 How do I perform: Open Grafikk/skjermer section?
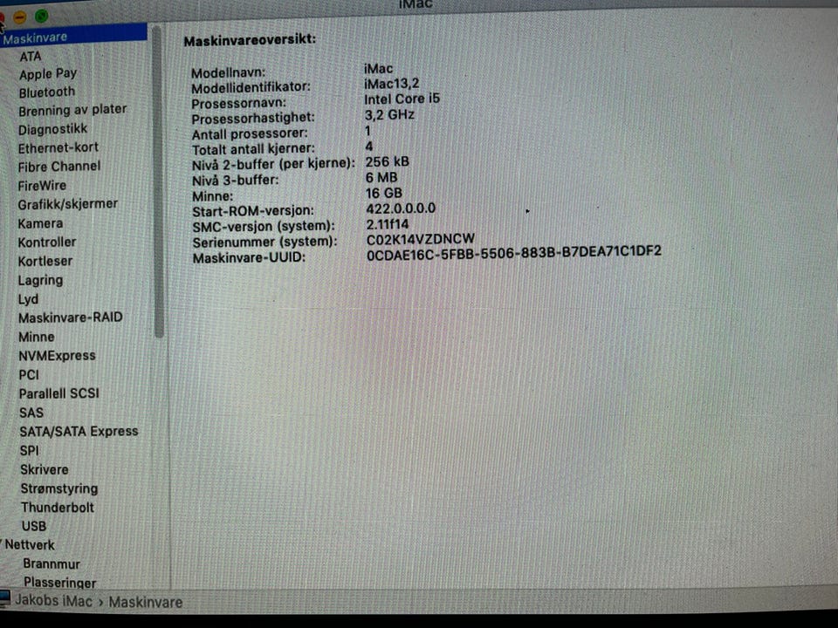[68, 204]
